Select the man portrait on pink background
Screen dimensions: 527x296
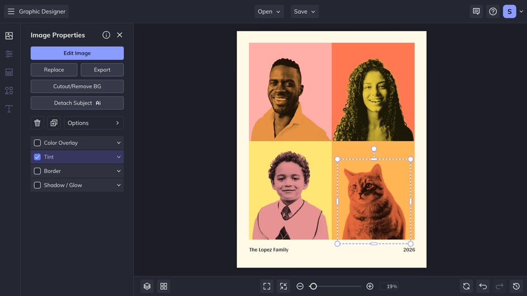(x=290, y=98)
